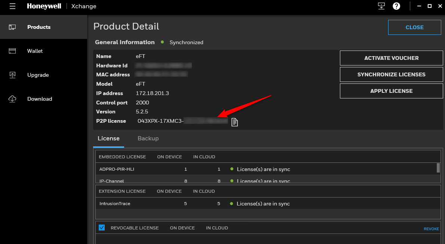The image size is (445, 244).
Task: Click the Wallet card icon
Action: (12, 51)
